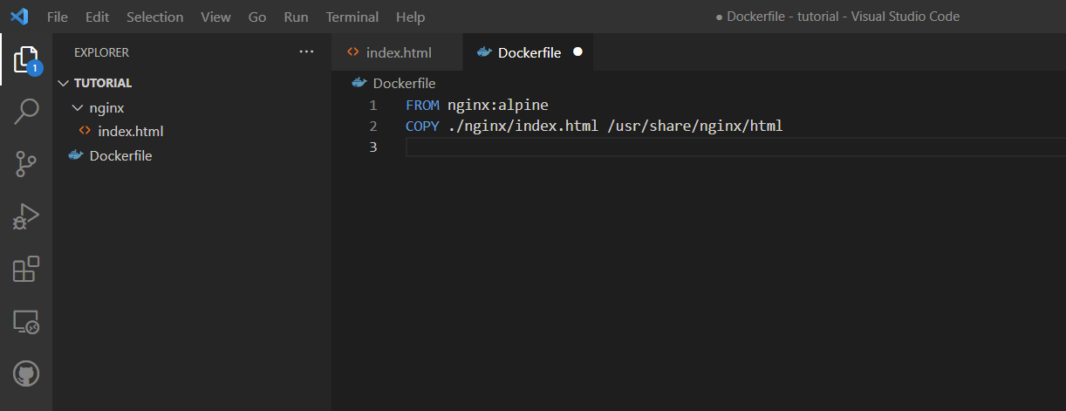Click the Dockerfile breadcrumb
The image size is (1066, 411).
(x=403, y=83)
